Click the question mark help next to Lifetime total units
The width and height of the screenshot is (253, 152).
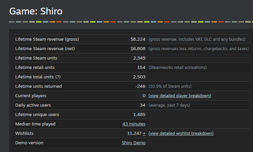point(58,77)
